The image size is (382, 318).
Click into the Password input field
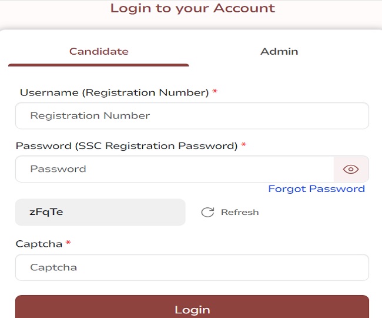(174, 169)
